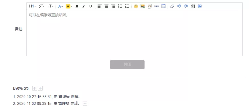The height and width of the screenshot is (108, 249).
Task: Expand all history records with plus icon
Action: point(40,88)
